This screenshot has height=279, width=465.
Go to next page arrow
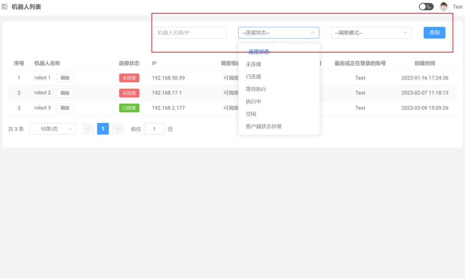click(118, 129)
